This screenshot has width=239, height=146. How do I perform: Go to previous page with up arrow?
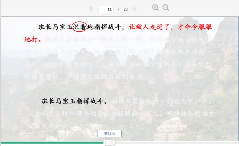[91, 9]
